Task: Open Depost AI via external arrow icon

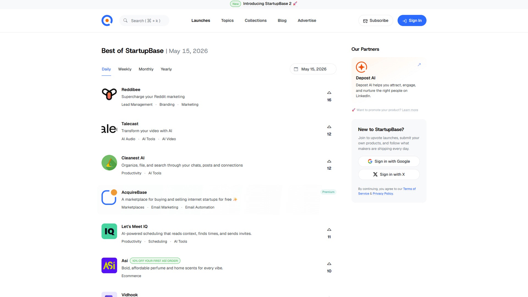Action: [x=419, y=65]
